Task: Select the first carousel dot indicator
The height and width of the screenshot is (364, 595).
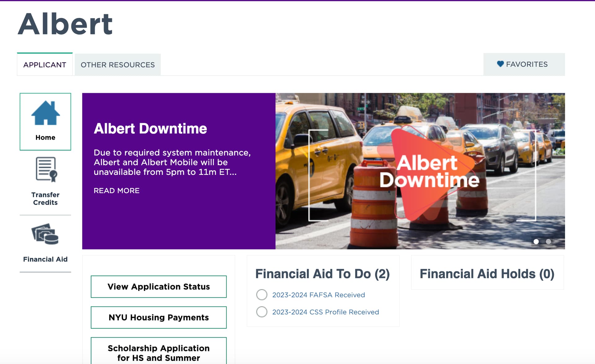Action: coord(536,242)
